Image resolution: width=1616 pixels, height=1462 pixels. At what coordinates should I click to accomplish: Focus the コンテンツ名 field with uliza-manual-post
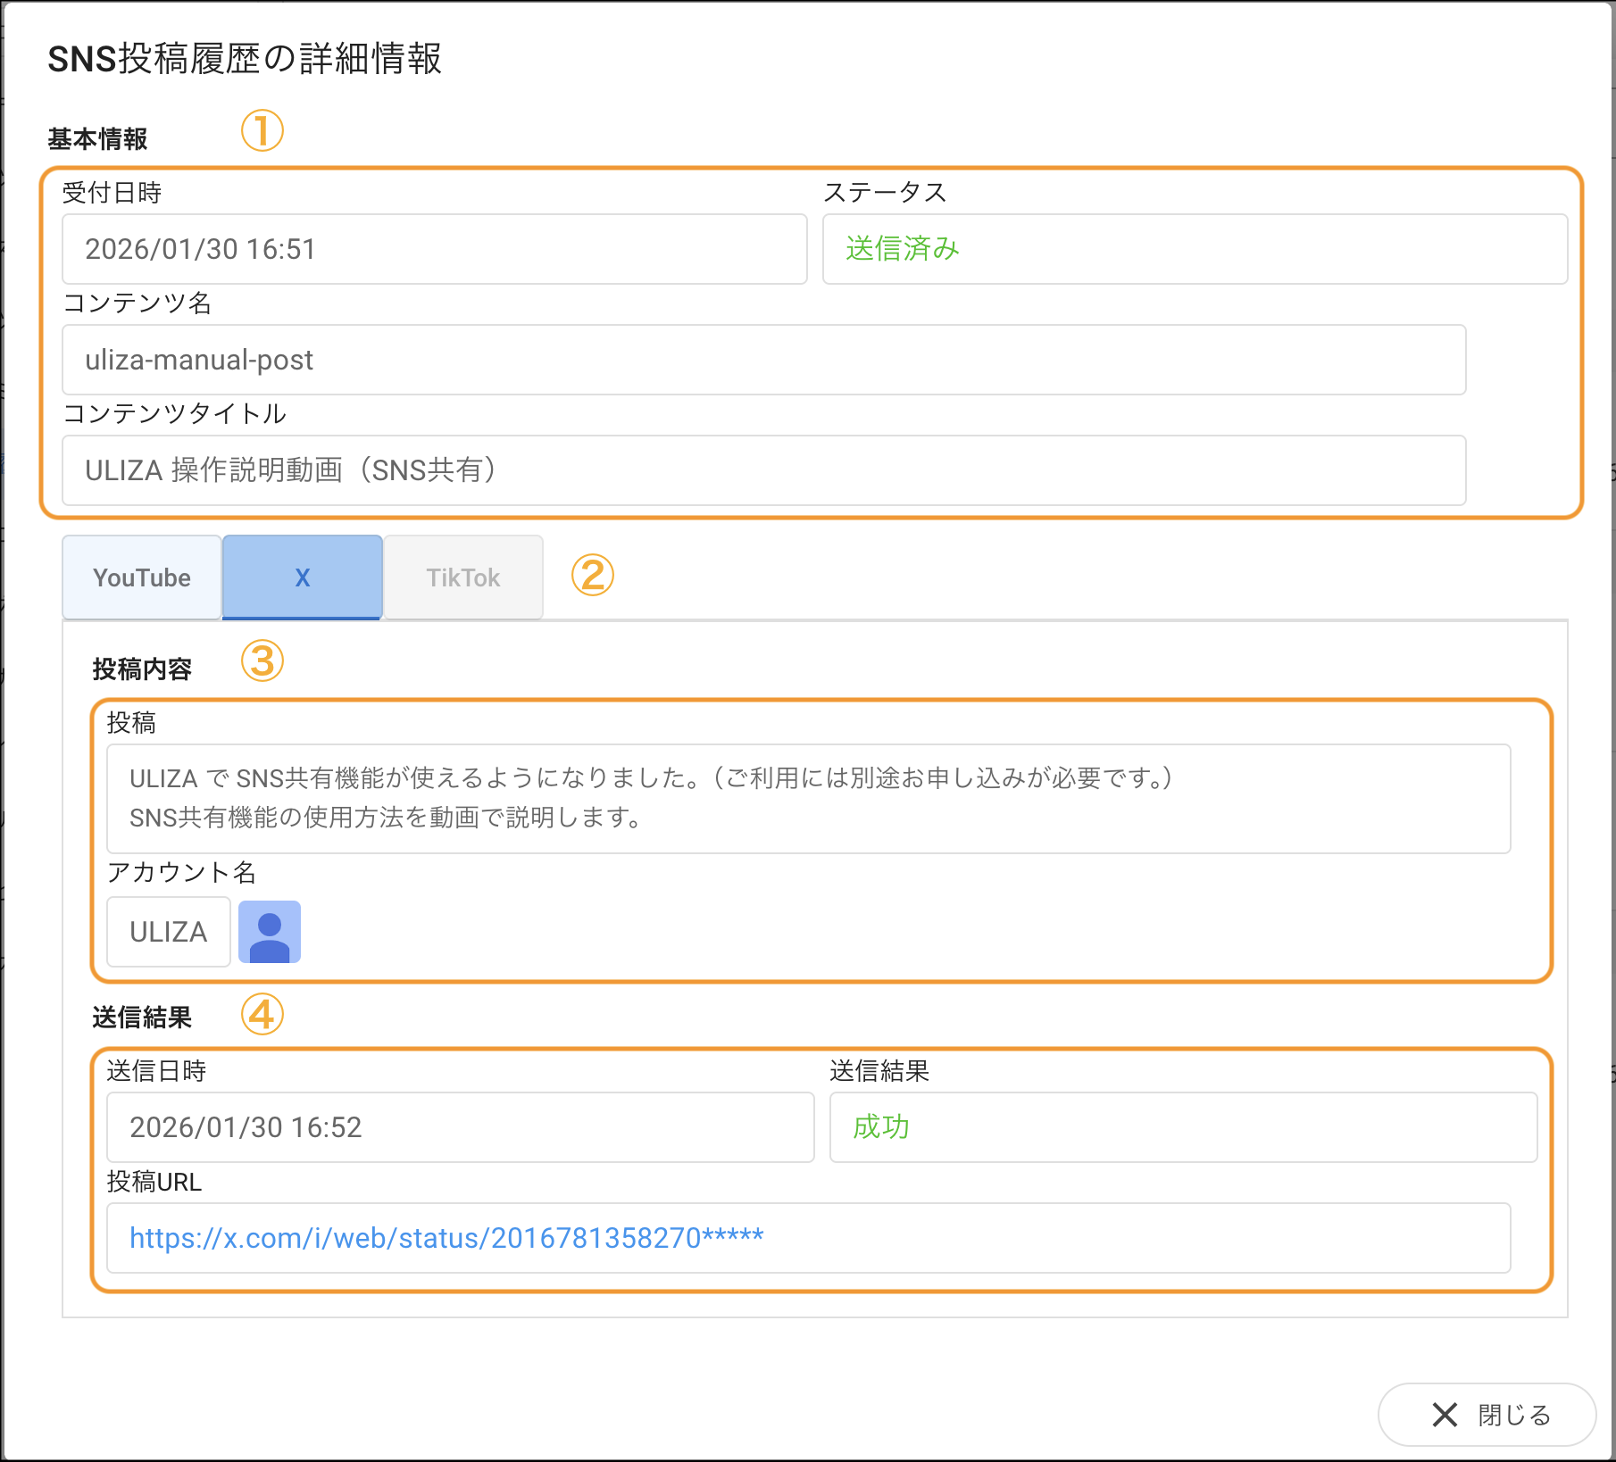[763, 360]
